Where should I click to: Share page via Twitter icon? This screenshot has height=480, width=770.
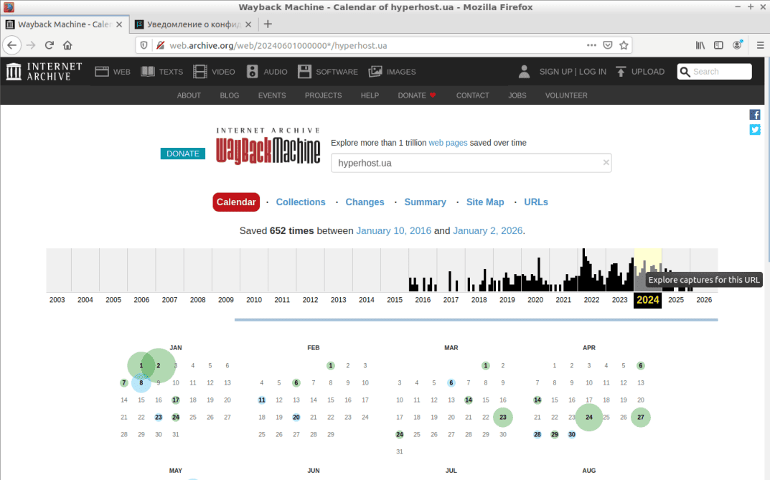pos(755,130)
